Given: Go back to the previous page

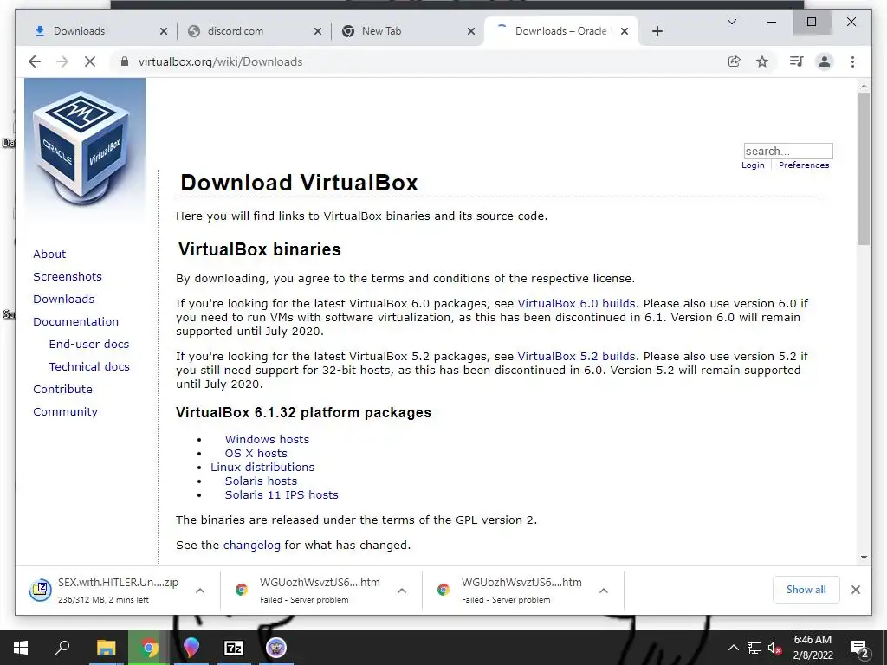Looking at the screenshot, I should (x=35, y=61).
